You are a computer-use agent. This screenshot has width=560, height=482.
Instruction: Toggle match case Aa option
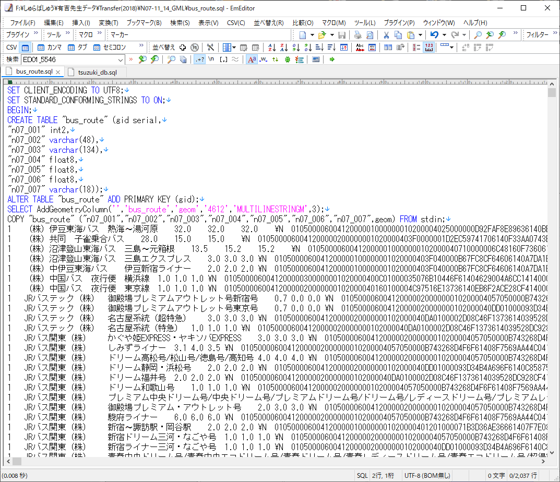coord(252,59)
